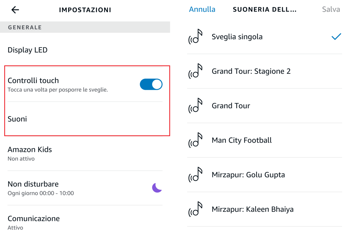This screenshot has height=234, width=352.
Task: Tap Annulla to cancel ringtone selection
Action: [x=202, y=10]
